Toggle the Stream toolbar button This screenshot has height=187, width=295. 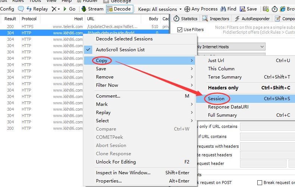click(x=92, y=9)
